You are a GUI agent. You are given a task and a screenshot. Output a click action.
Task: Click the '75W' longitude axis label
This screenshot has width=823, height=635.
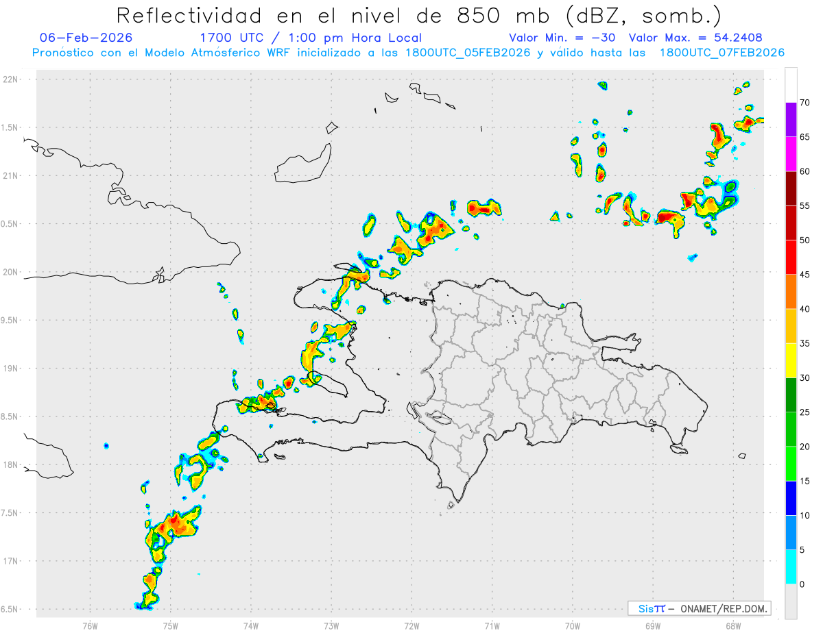pyautogui.click(x=171, y=625)
